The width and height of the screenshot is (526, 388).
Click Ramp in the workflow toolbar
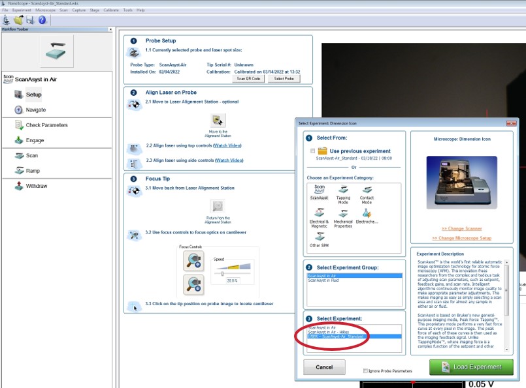click(x=33, y=171)
